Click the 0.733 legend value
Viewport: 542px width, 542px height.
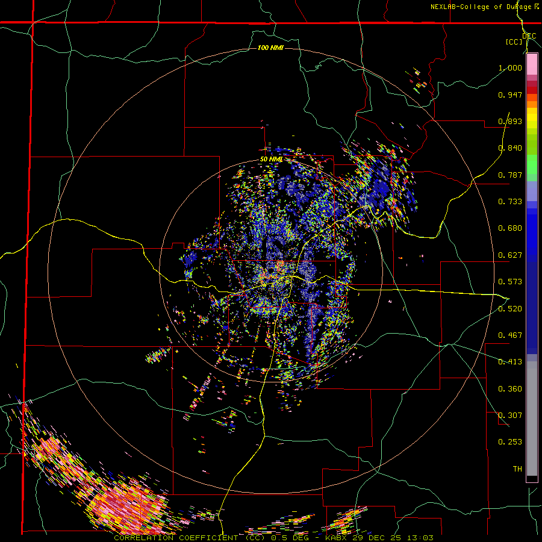pos(510,201)
